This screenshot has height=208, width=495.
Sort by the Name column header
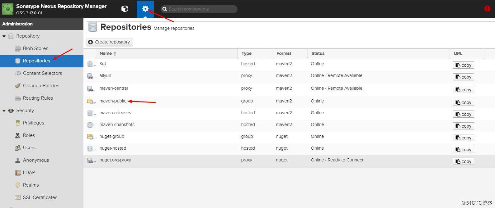click(x=167, y=53)
